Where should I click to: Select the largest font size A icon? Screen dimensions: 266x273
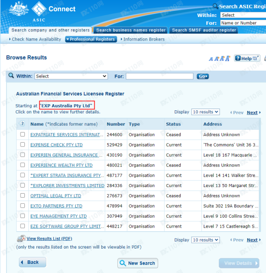[x=228, y=58]
